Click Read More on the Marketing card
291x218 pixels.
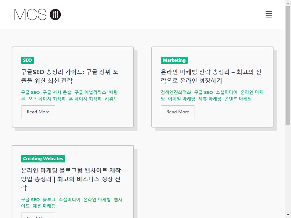coord(178,112)
